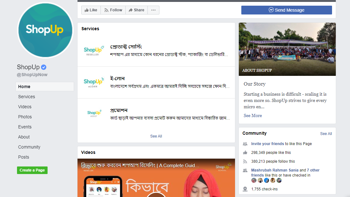Click the verified badge next to ShopUp
The height and width of the screenshot is (197, 350).
[x=43, y=67]
